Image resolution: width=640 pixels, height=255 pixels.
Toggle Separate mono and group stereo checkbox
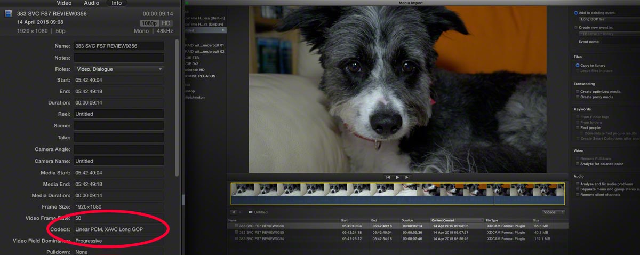[x=577, y=189]
